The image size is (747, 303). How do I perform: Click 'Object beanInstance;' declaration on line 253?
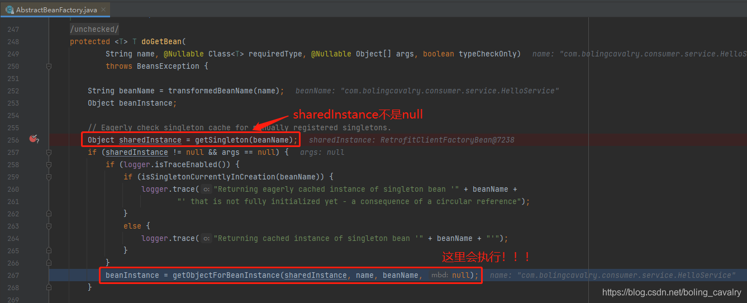[132, 103]
